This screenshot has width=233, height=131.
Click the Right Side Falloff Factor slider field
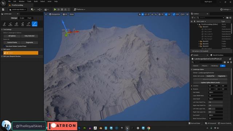216,106
